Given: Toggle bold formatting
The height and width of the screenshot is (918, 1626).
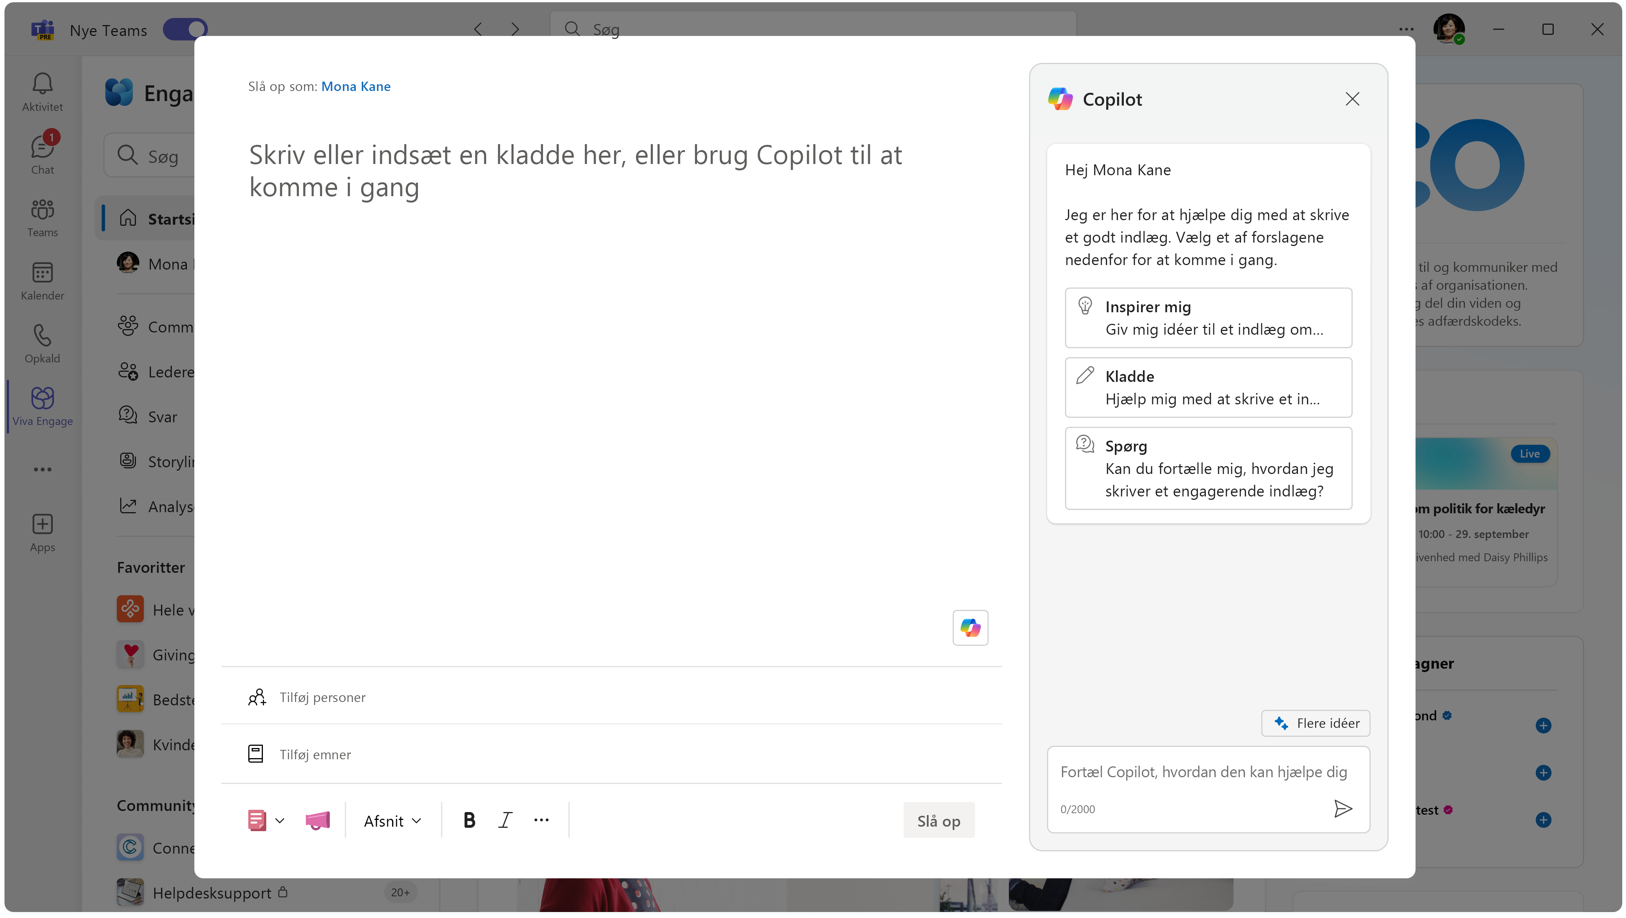Looking at the screenshot, I should tap(469, 820).
